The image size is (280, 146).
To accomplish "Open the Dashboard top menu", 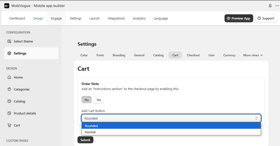I will [17, 18].
